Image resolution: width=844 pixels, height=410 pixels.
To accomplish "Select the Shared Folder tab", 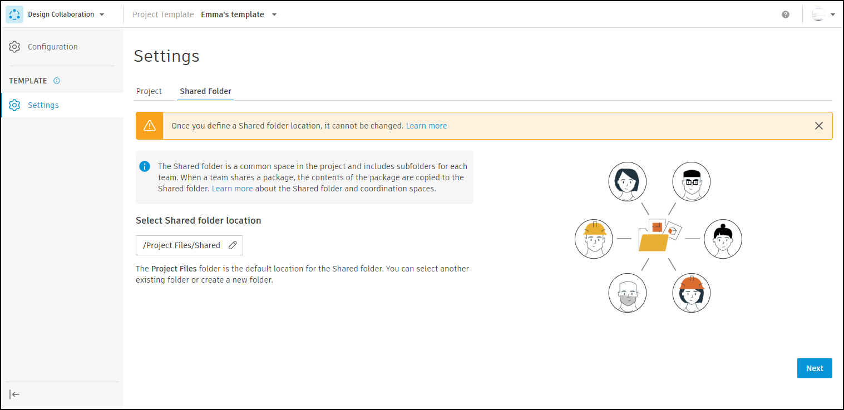I will pos(205,91).
